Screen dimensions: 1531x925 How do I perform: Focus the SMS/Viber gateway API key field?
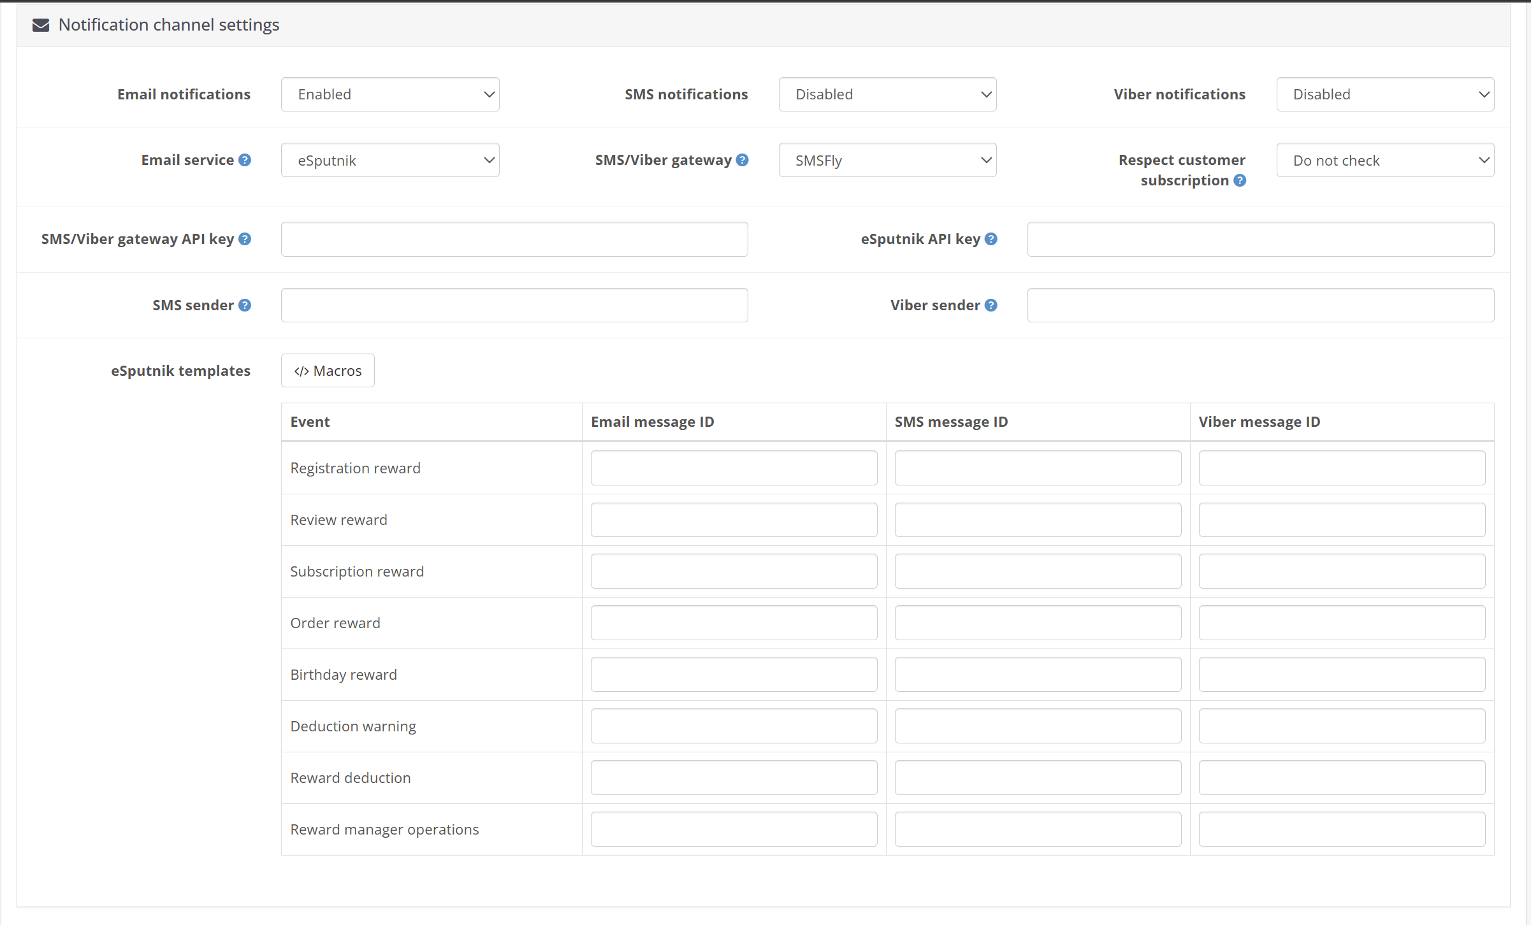tap(514, 239)
